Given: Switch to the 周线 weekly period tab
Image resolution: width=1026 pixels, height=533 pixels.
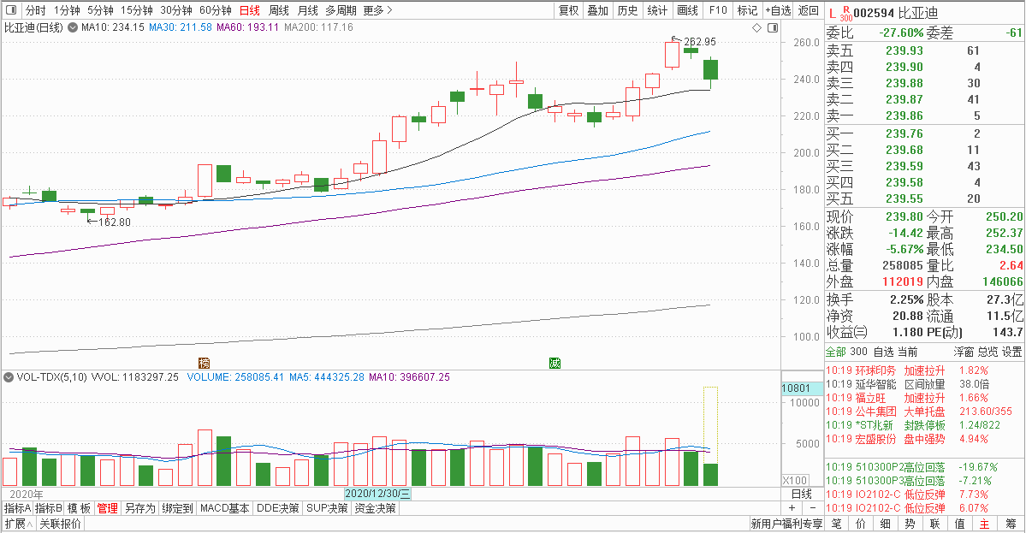Looking at the screenshot, I should [279, 10].
